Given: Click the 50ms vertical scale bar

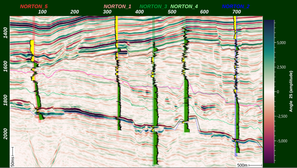Looking at the screenshot, I should point(13,156).
